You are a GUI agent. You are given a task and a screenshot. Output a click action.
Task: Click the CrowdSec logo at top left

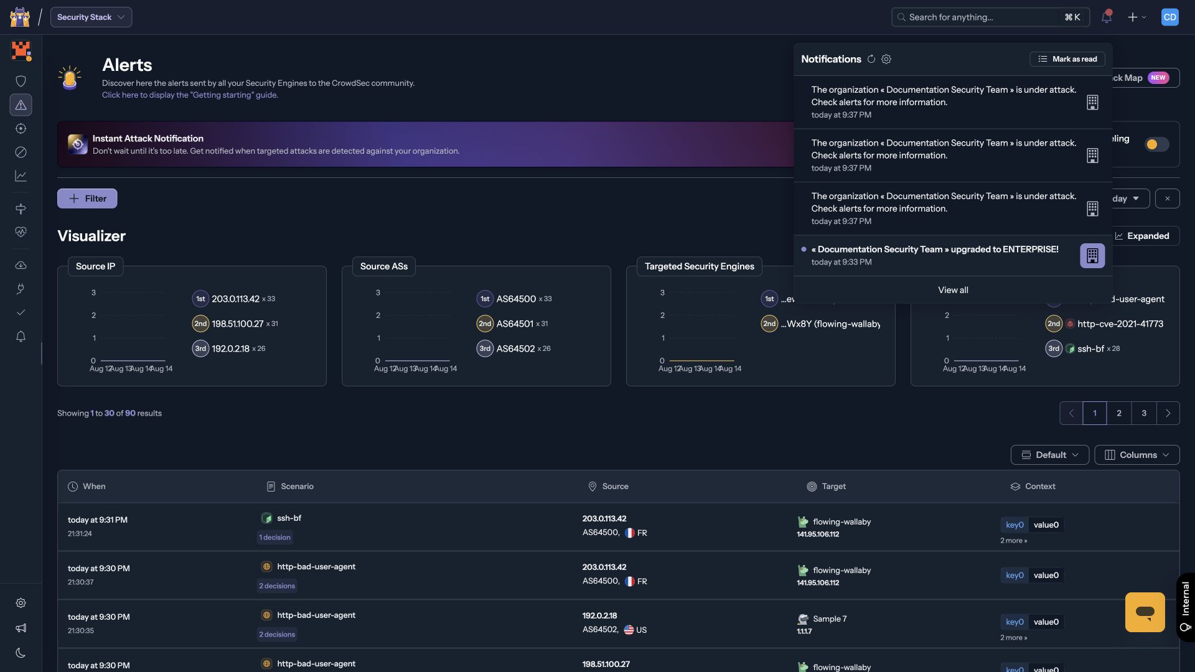(20, 17)
